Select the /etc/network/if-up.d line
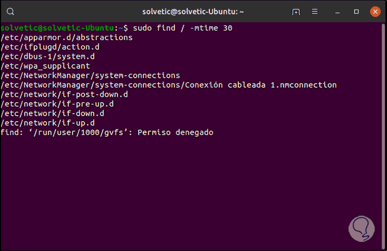The image size is (387, 251). (x=48, y=123)
